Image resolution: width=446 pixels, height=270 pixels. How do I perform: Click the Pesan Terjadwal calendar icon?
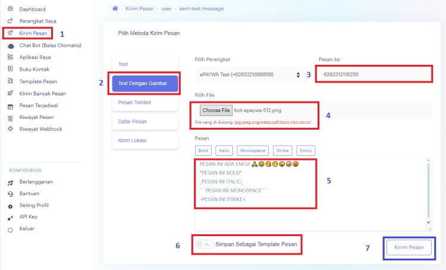click(11, 106)
